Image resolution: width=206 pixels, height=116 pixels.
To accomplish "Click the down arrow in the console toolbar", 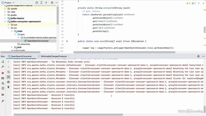I will click(8, 67).
